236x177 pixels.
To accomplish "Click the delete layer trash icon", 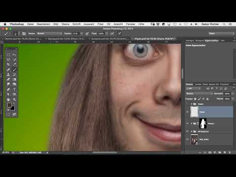I will 230,152.
